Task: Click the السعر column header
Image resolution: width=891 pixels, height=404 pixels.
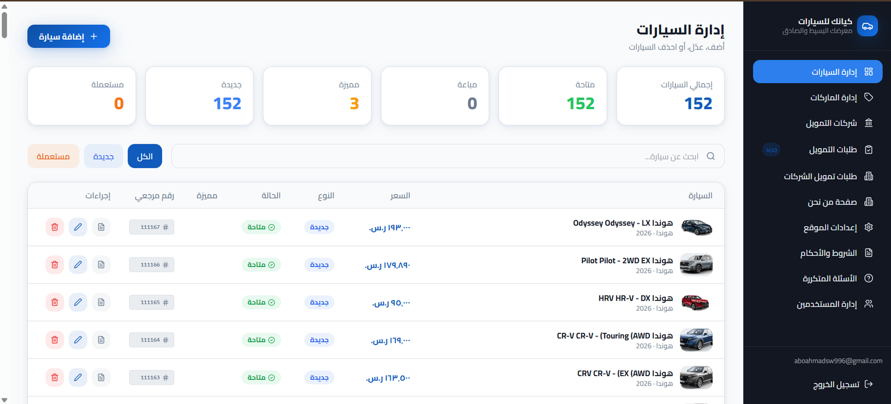Action: click(x=400, y=195)
